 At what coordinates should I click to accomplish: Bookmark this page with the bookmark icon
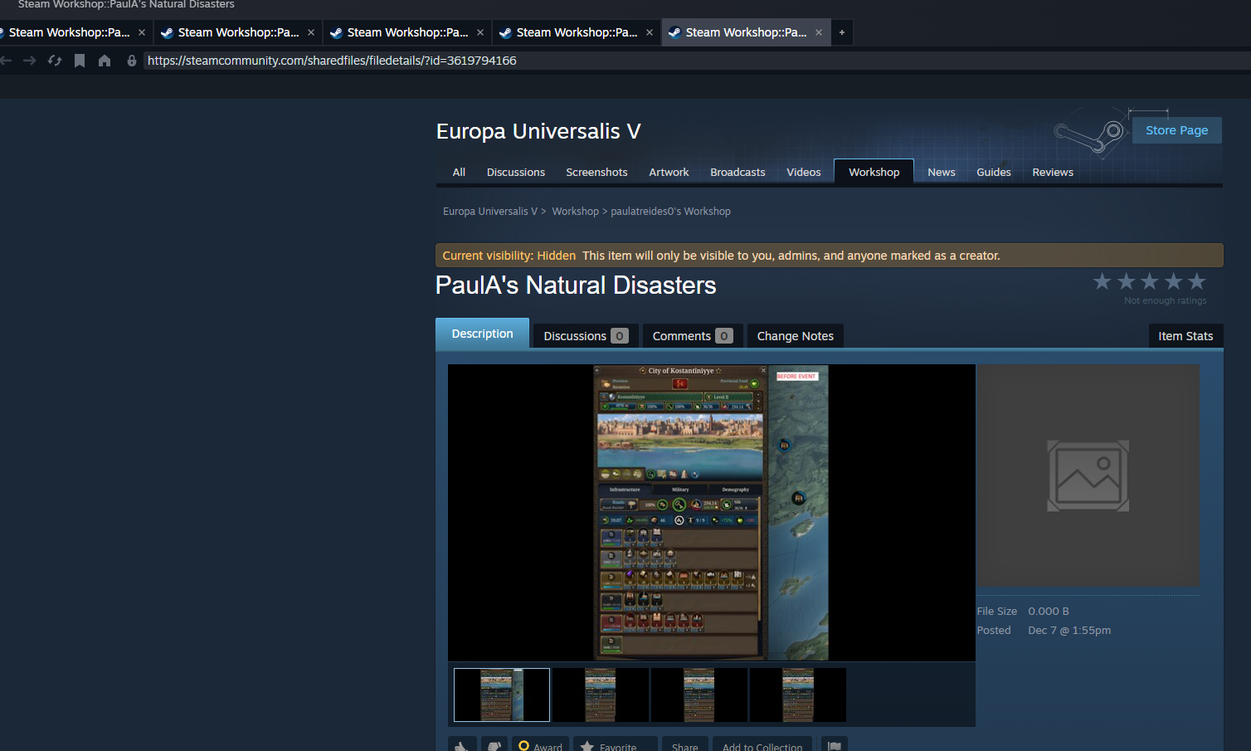(x=80, y=61)
